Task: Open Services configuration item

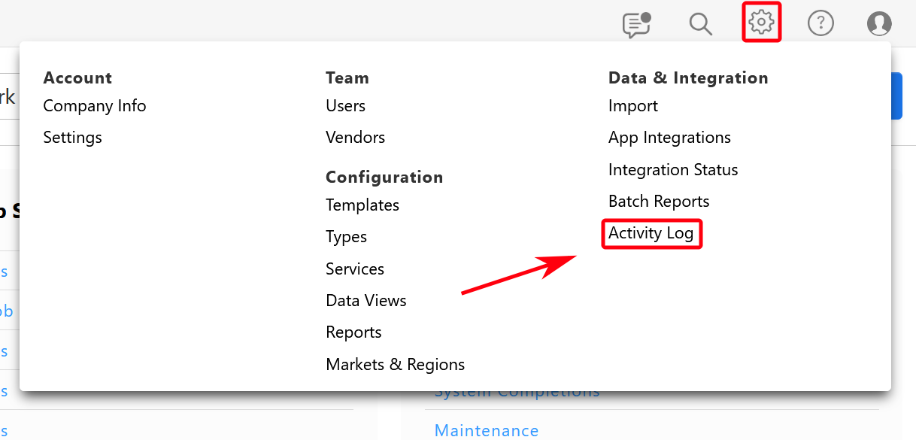Action: click(355, 269)
